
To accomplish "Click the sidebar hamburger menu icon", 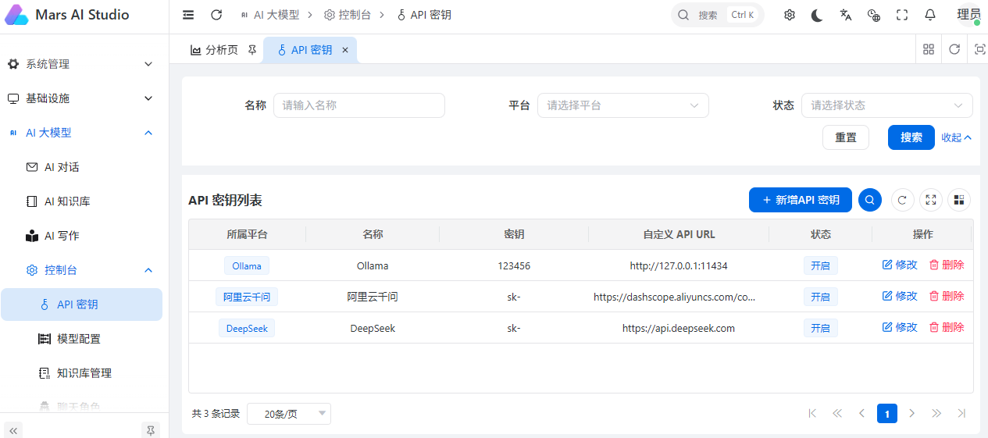I will point(188,15).
